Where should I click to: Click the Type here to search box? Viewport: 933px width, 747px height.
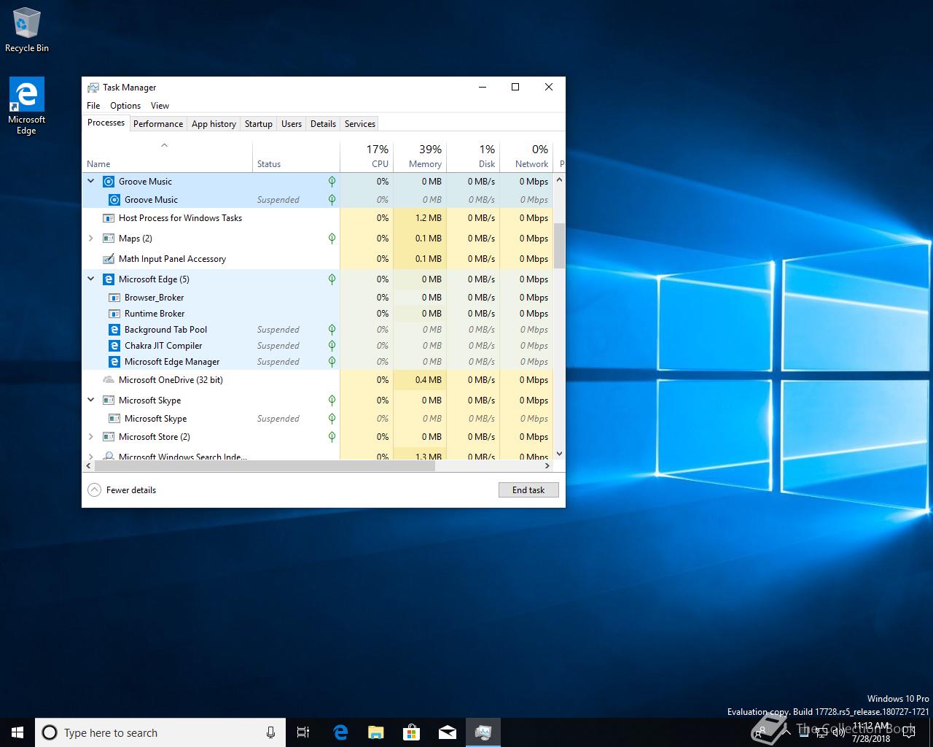click(159, 732)
